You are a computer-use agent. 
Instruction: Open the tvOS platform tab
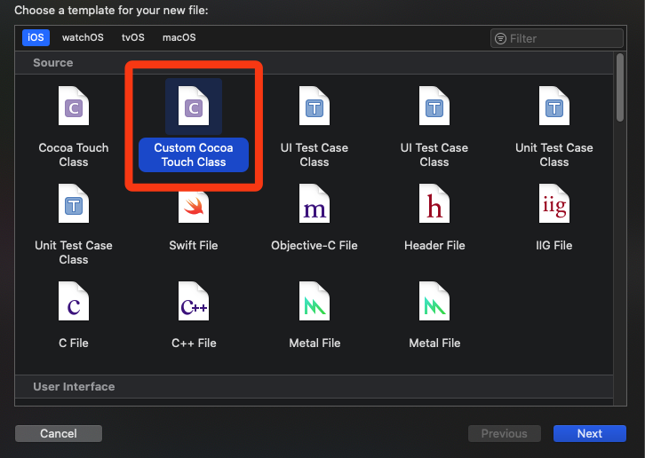click(133, 37)
